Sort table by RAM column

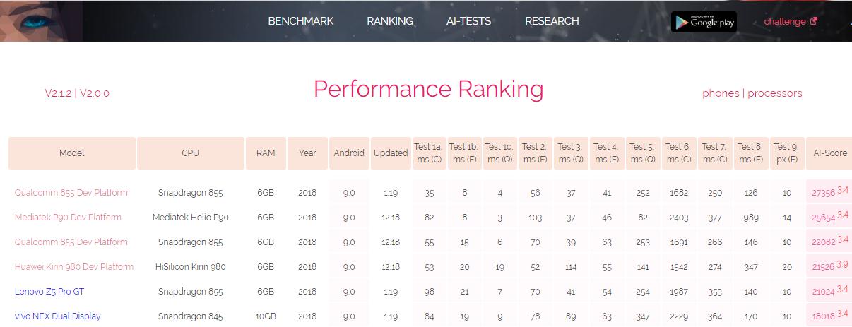coord(266,153)
